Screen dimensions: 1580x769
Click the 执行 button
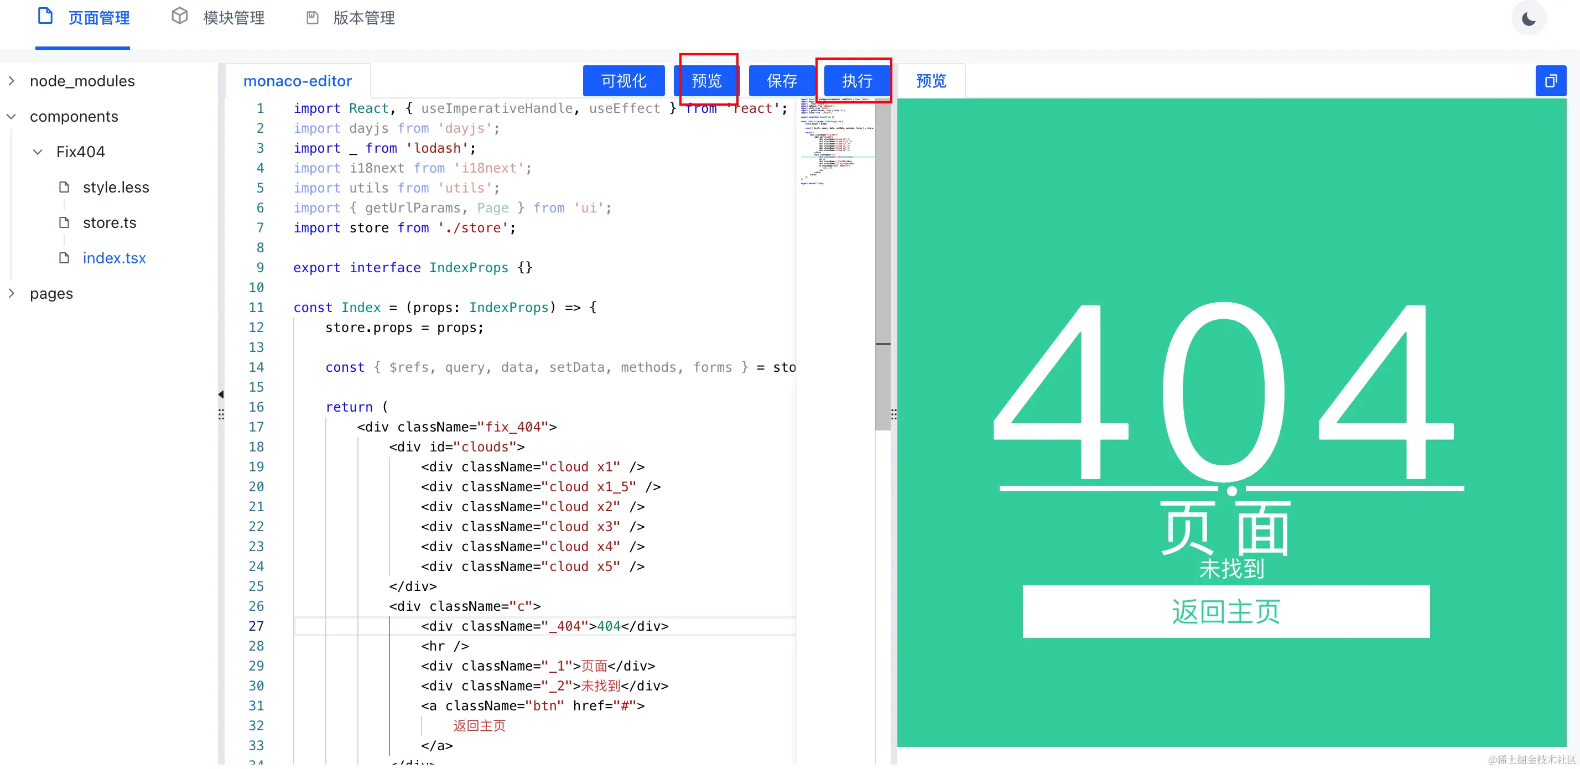pos(856,81)
